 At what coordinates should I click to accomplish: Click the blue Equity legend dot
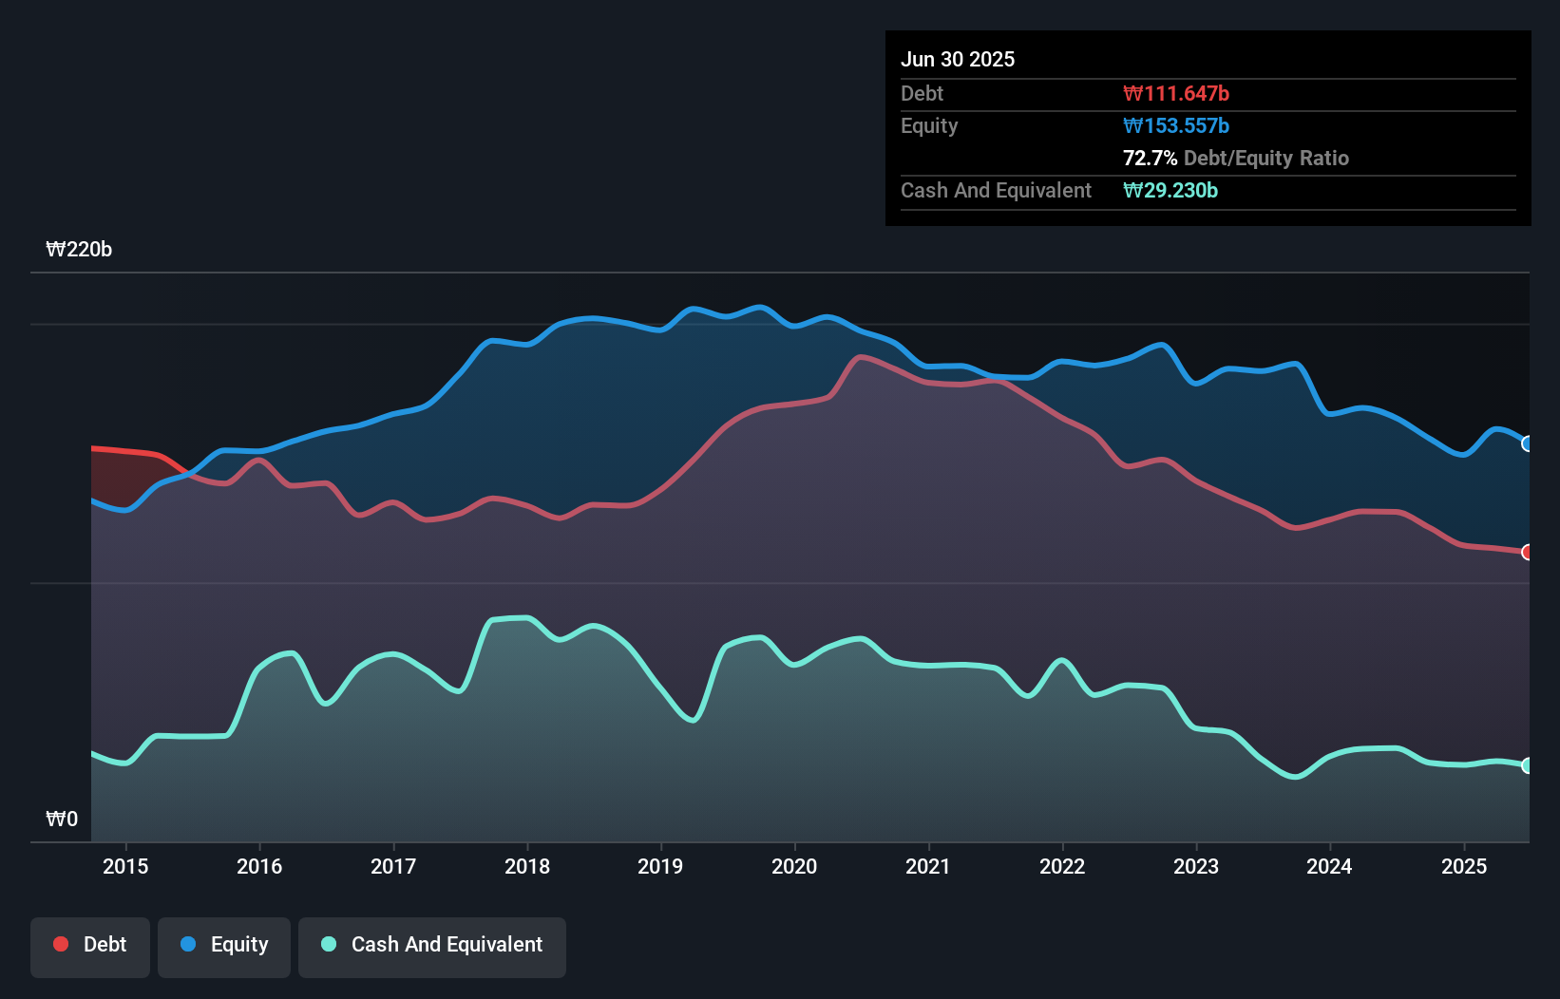pyautogui.click(x=188, y=944)
